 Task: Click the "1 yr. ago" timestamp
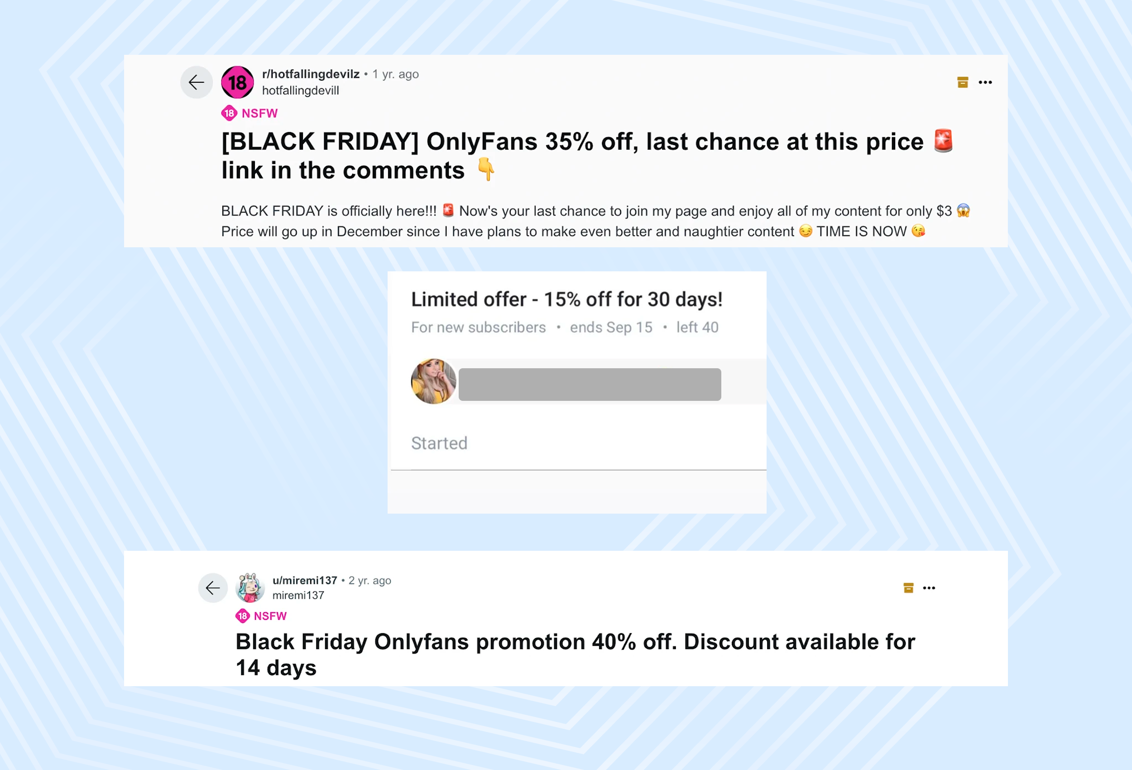pyautogui.click(x=395, y=74)
